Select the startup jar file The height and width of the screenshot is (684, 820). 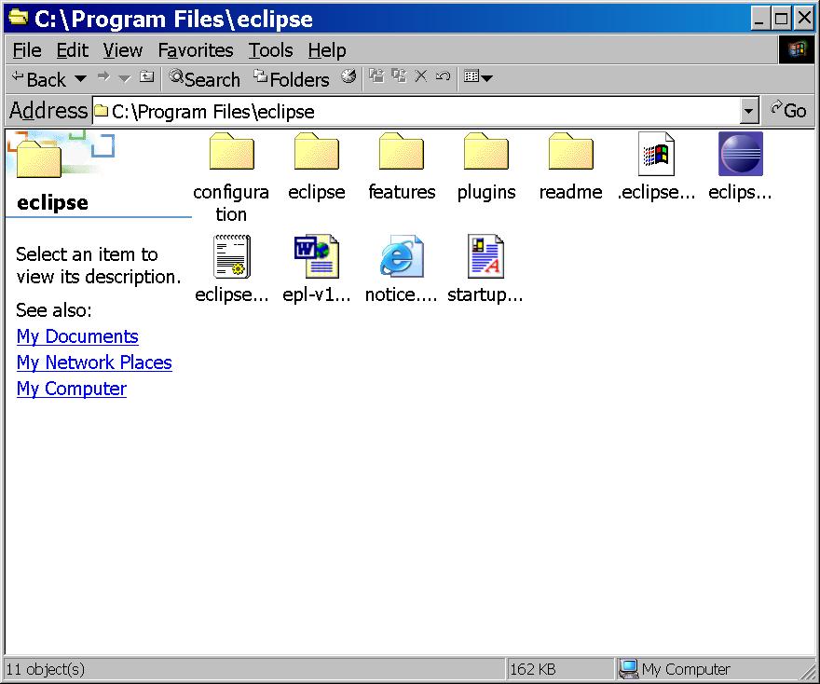[485, 257]
